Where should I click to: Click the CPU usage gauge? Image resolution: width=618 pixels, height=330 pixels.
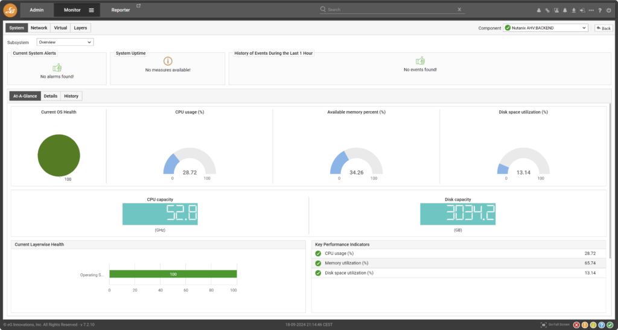coord(190,161)
